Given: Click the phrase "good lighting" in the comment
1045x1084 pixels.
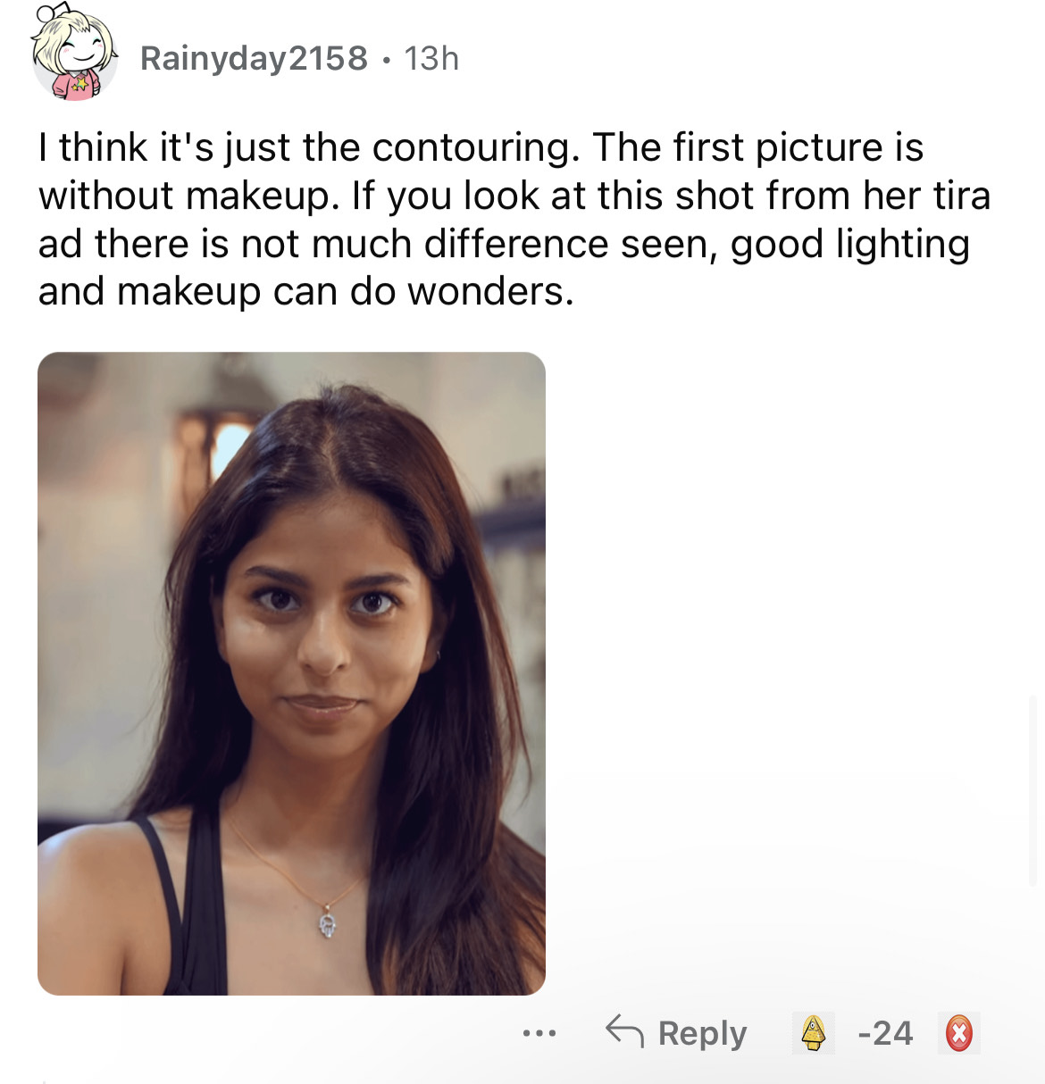Looking at the screenshot, I should tap(849, 244).
